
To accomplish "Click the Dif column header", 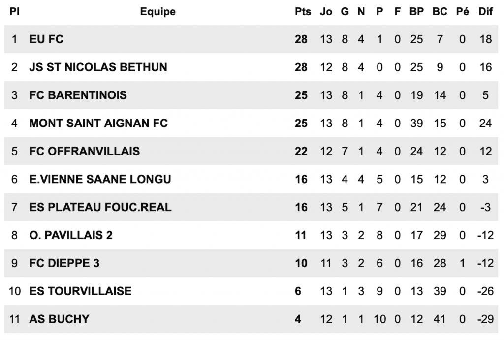I will (485, 12).
